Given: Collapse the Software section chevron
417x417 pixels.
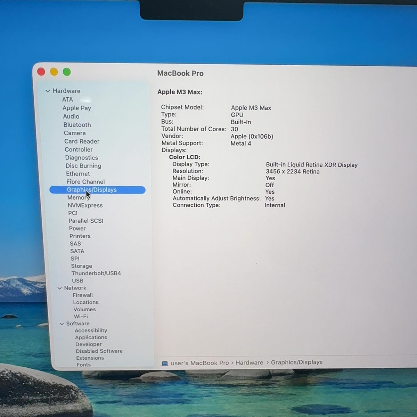Looking at the screenshot, I should pyautogui.click(x=62, y=324).
